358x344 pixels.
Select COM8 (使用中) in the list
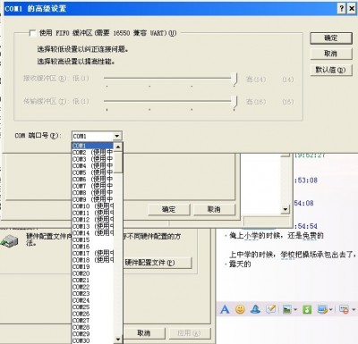(93, 192)
